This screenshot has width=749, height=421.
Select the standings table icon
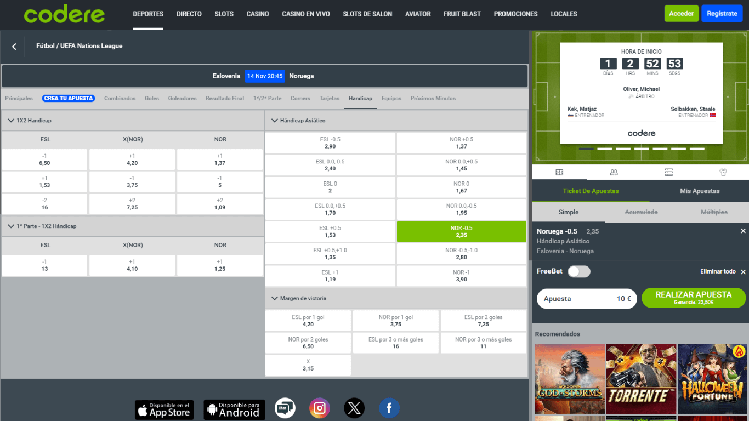tap(668, 172)
